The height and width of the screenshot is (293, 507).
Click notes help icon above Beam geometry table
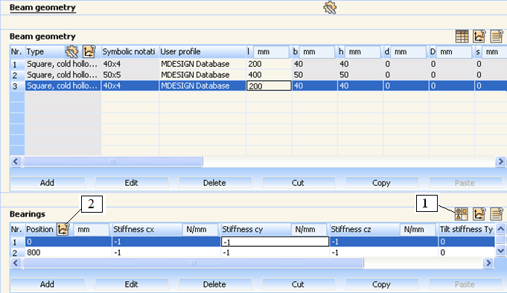(x=497, y=36)
